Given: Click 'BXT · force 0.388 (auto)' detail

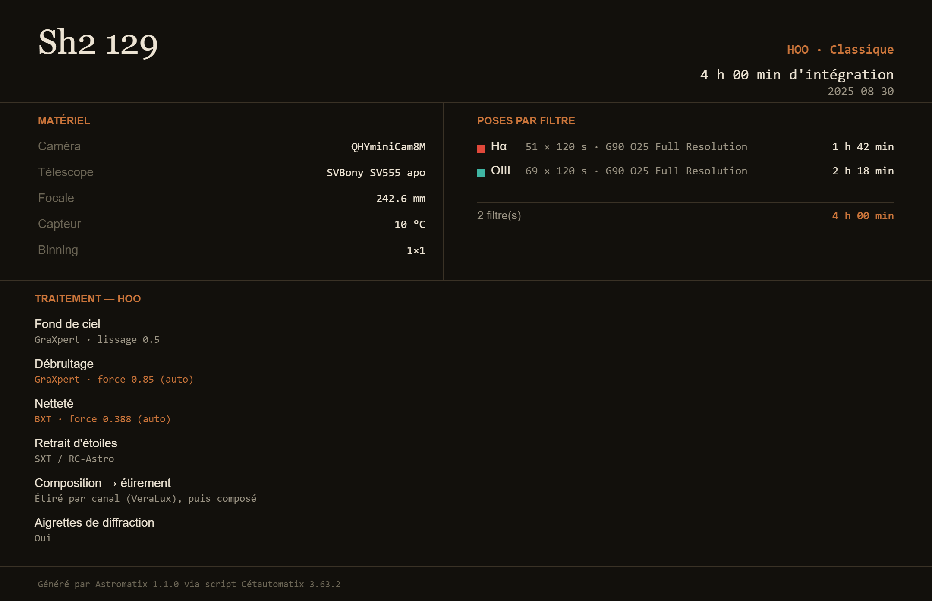Looking at the screenshot, I should pos(103,419).
